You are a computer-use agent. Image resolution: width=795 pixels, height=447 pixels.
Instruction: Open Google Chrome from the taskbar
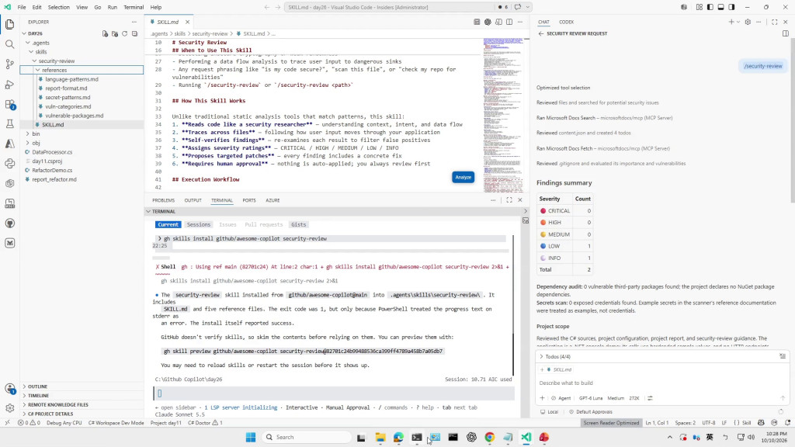click(x=489, y=437)
